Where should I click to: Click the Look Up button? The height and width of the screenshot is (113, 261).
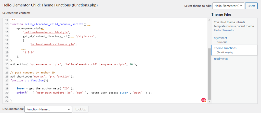click(81, 109)
